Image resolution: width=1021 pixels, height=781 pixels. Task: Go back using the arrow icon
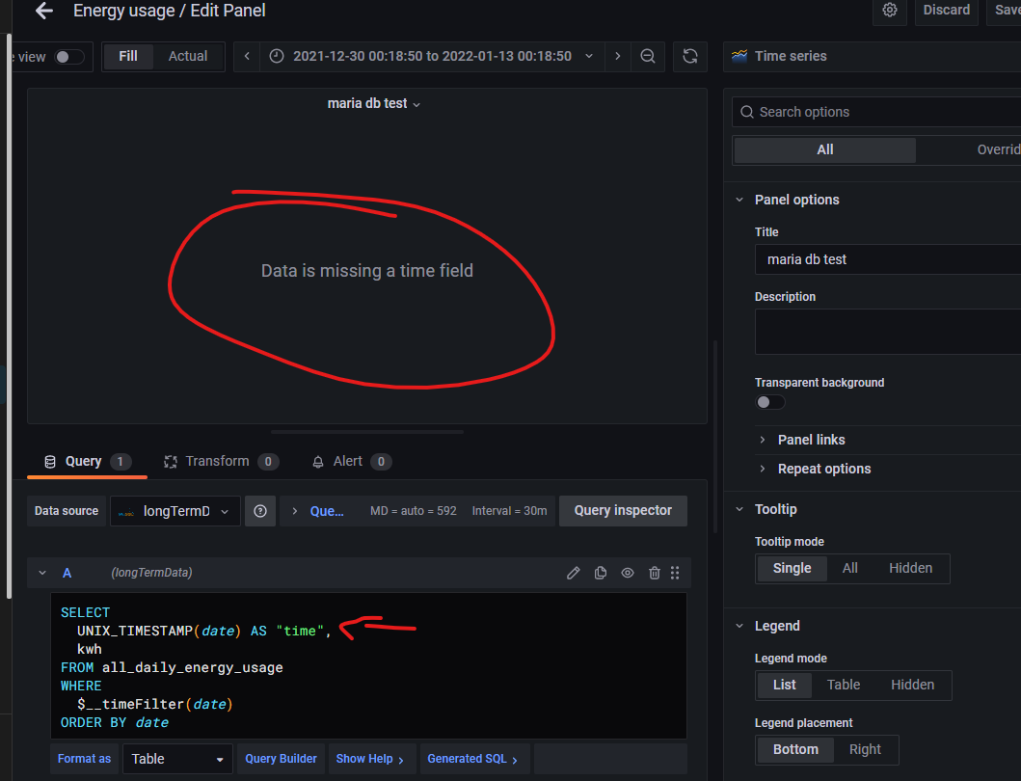[44, 11]
